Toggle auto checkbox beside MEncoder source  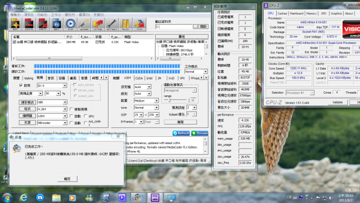tap(71, 123)
